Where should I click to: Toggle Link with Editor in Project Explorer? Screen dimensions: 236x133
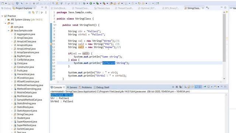click(33, 12)
